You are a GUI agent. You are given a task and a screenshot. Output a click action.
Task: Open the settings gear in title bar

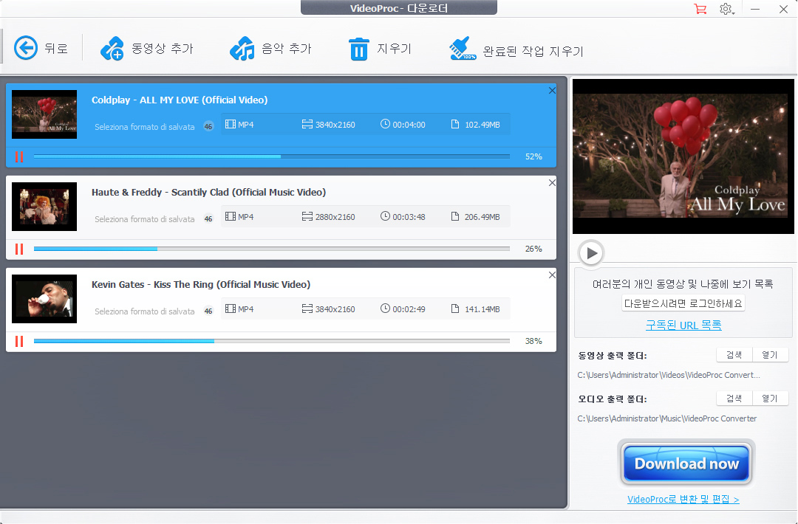(x=726, y=9)
